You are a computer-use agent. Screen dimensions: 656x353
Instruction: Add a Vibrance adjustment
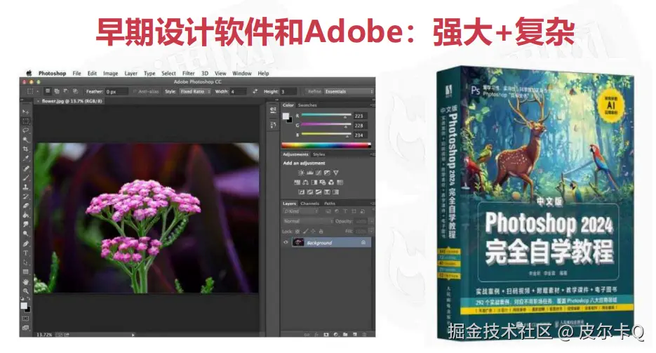pyautogui.click(x=336, y=173)
